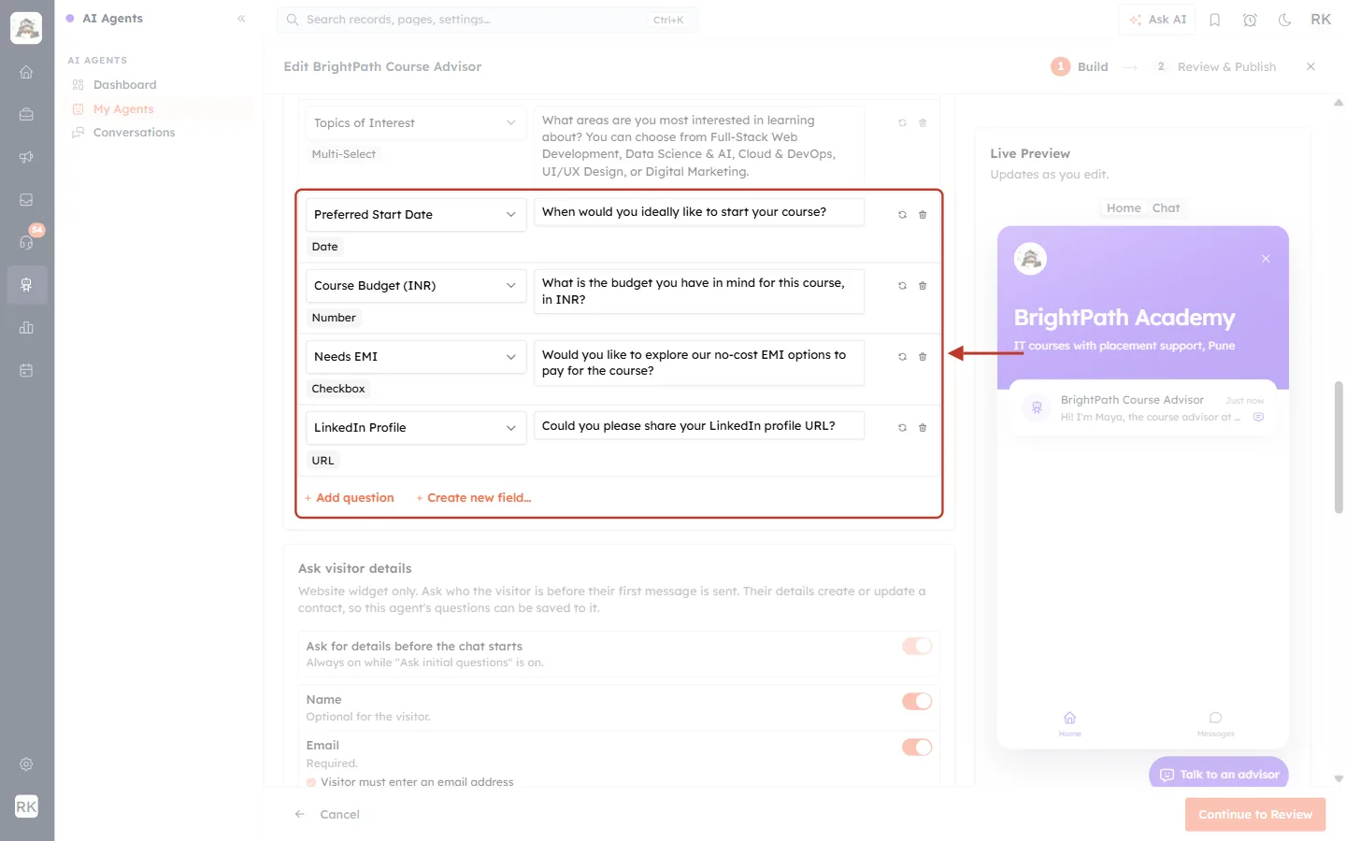Open the reminders clock icon in top bar
Screen dimensions: 1346x841
click(x=1250, y=20)
